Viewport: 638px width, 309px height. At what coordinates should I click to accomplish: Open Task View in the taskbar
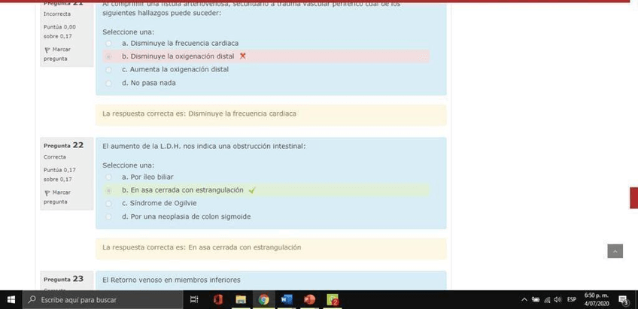tap(194, 300)
